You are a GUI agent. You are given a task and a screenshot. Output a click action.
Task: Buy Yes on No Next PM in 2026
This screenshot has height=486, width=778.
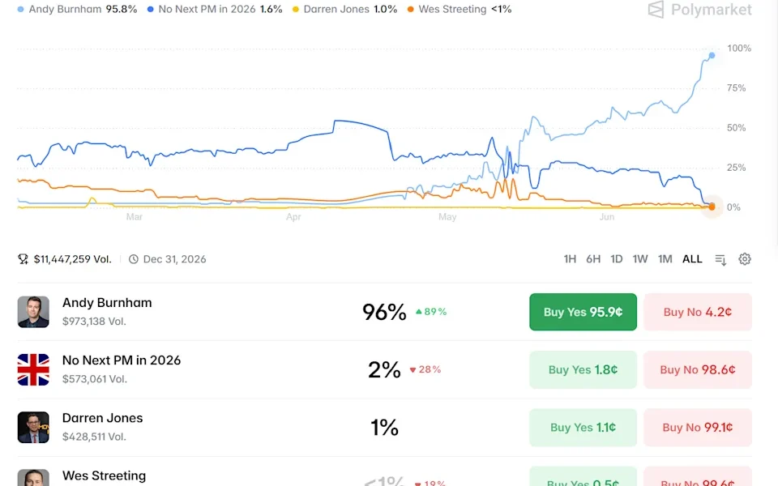pos(583,369)
